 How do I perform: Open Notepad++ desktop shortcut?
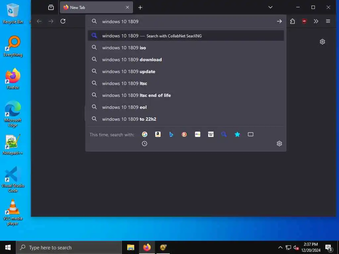13,145
